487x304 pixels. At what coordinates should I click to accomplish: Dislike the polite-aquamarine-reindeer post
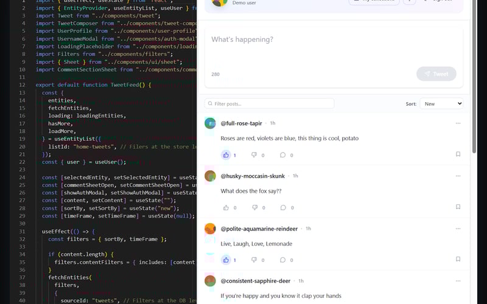click(254, 260)
